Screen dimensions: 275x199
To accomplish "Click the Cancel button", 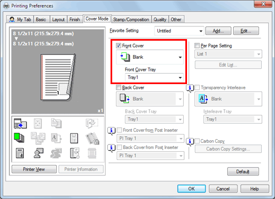I will (x=223, y=189).
